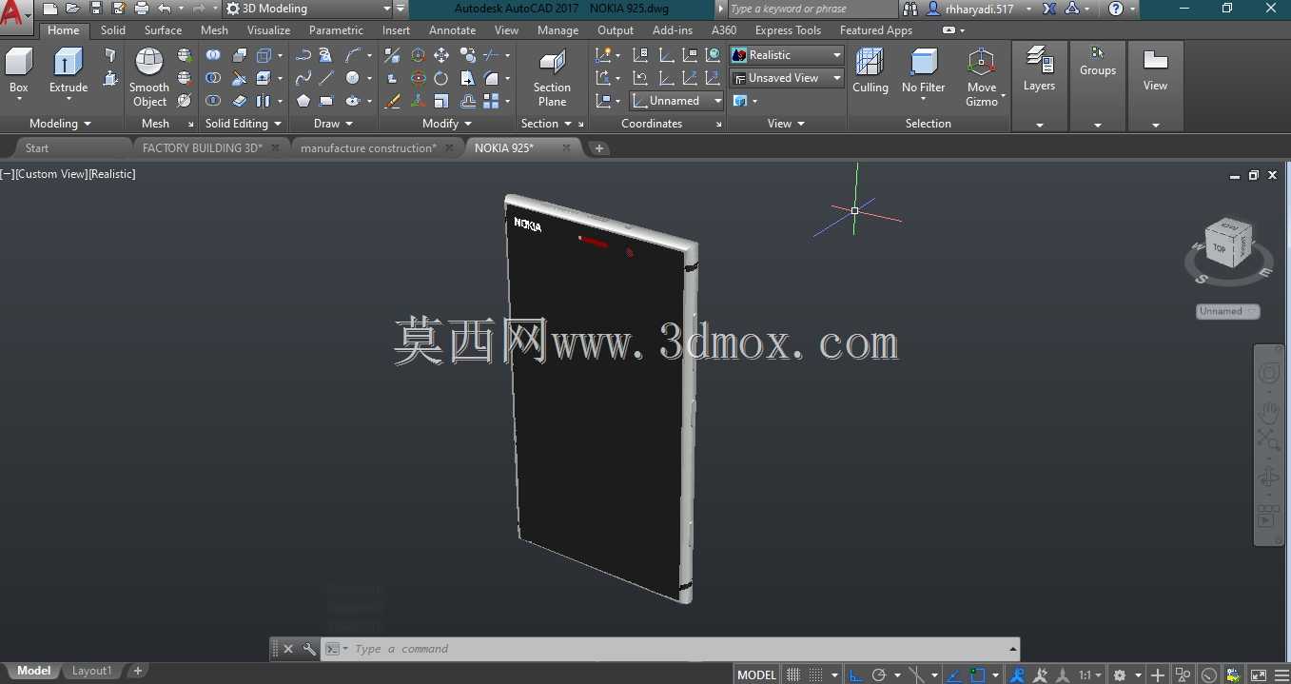The height and width of the screenshot is (684, 1291).
Task: Click the Save icon in quick access toolbar
Action: (x=96, y=9)
